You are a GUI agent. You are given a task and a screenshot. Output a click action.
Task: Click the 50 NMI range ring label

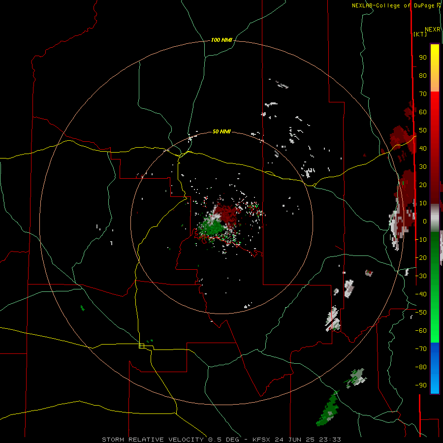[221, 131]
